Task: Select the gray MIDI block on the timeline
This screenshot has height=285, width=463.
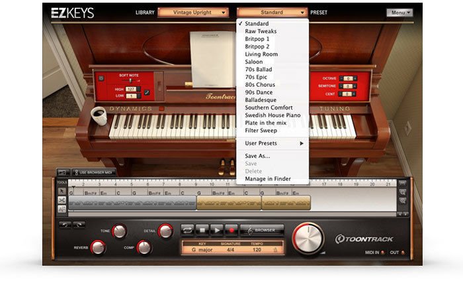Action: click(x=132, y=203)
